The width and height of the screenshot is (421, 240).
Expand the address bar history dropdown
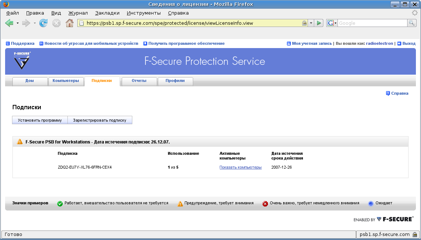pyautogui.click(x=311, y=23)
